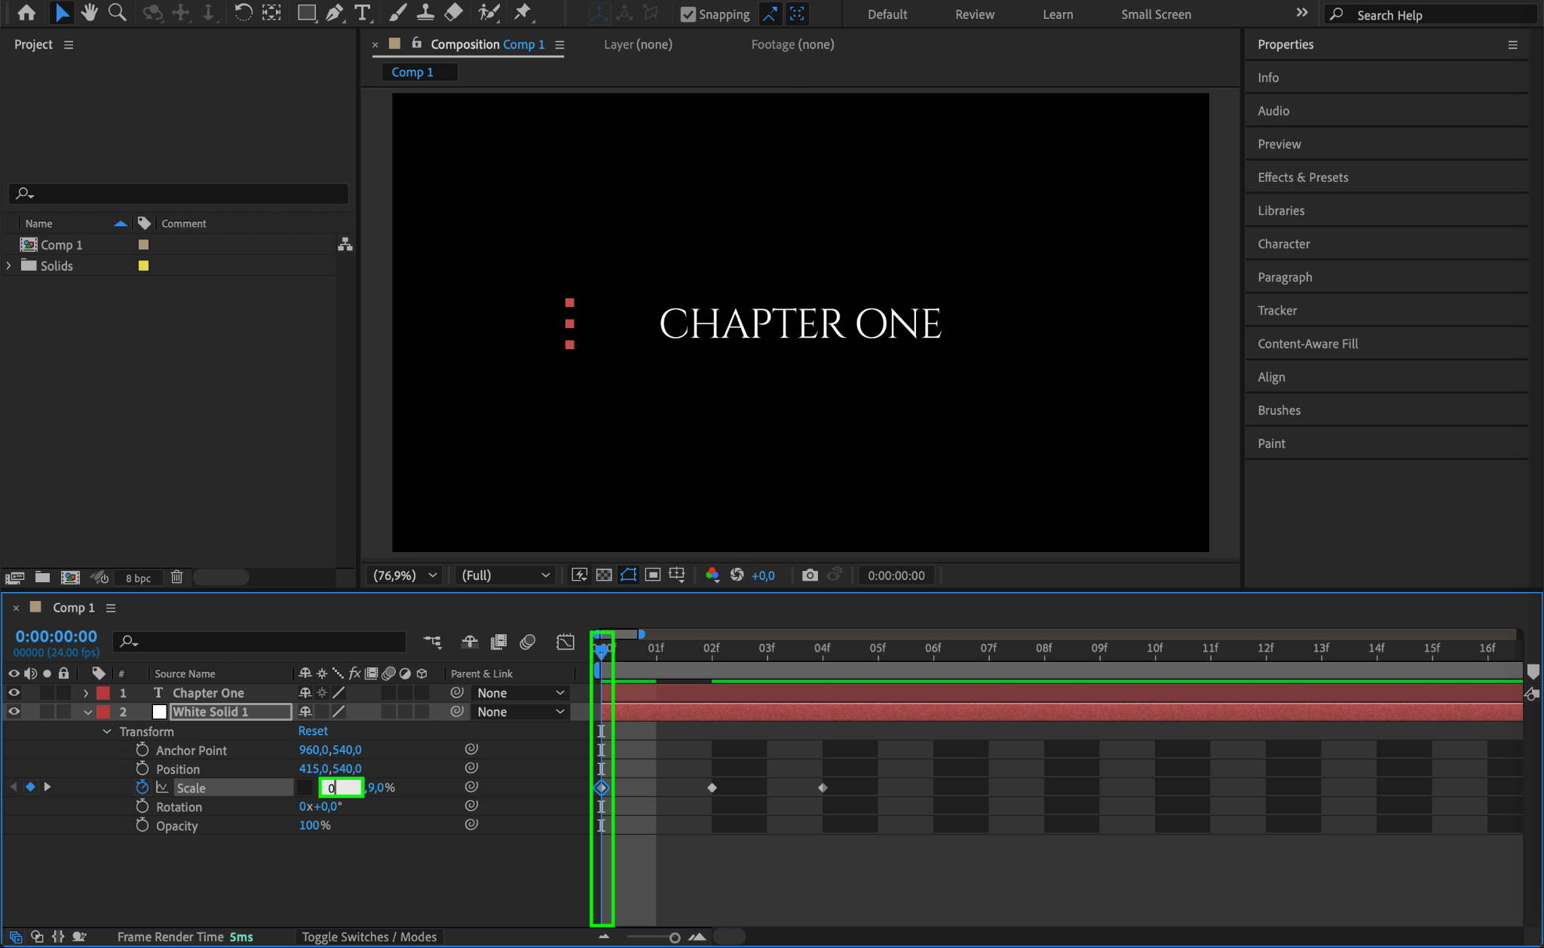The width and height of the screenshot is (1544, 948).
Task: Click the Rectangle shape tool
Action: [306, 13]
